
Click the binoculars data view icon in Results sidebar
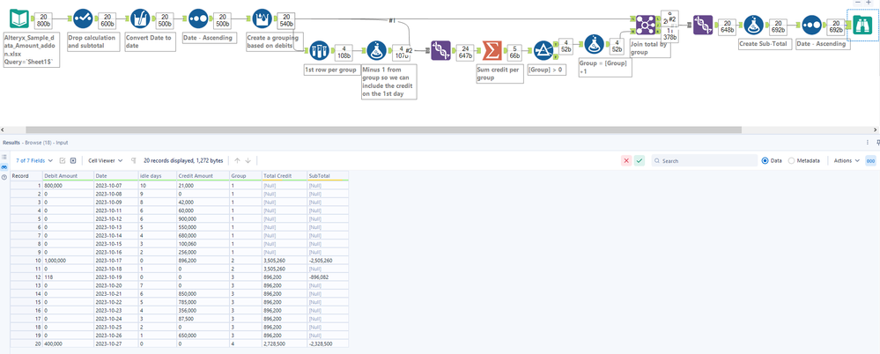(4, 167)
